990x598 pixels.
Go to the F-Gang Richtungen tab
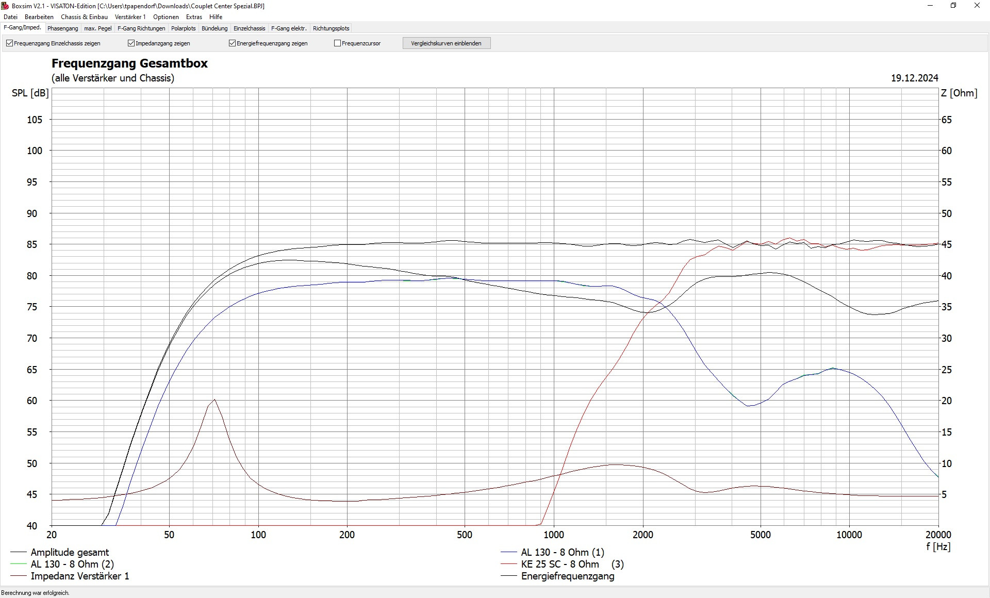(141, 28)
